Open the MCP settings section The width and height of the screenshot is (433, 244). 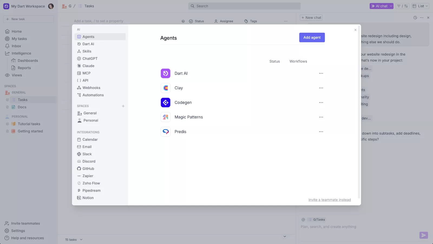click(86, 73)
